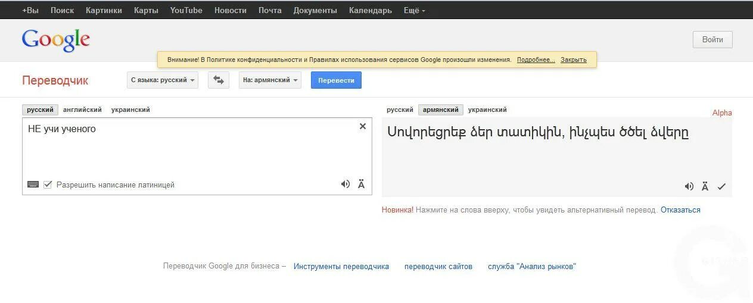This screenshot has width=753, height=303.
Task: Click the 'Войти' sign-in button
Action: 712,39
